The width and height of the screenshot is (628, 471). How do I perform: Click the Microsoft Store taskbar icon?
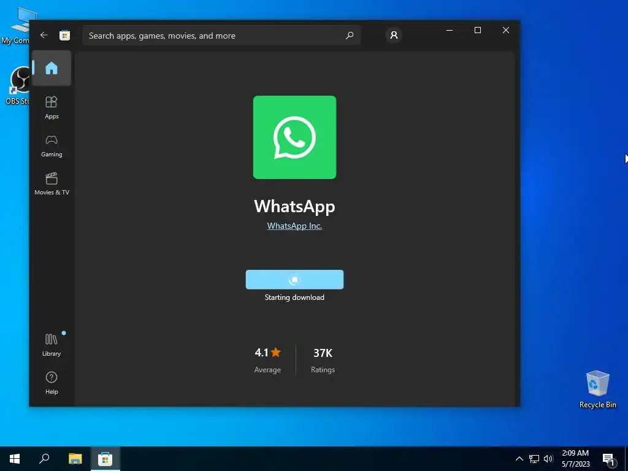(105, 459)
